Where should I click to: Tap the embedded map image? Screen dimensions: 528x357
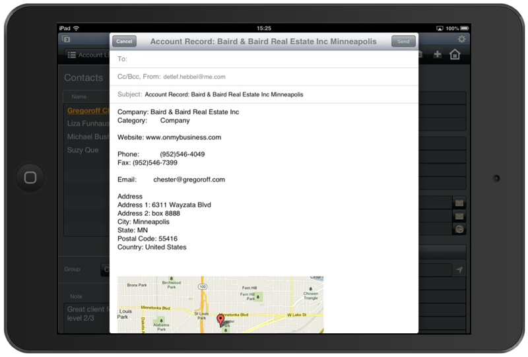(x=220, y=305)
